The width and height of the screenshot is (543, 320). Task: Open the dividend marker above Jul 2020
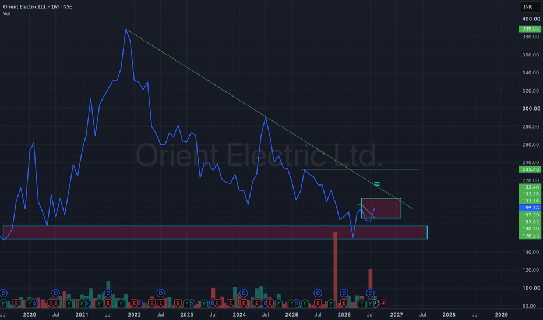pyautogui.click(x=55, y=293)
